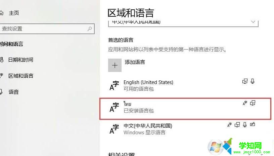The height and width of the screenshot is (156, 274).
Task: Open 语音 settings in the sidebar
Action: (x=14, y=92)
